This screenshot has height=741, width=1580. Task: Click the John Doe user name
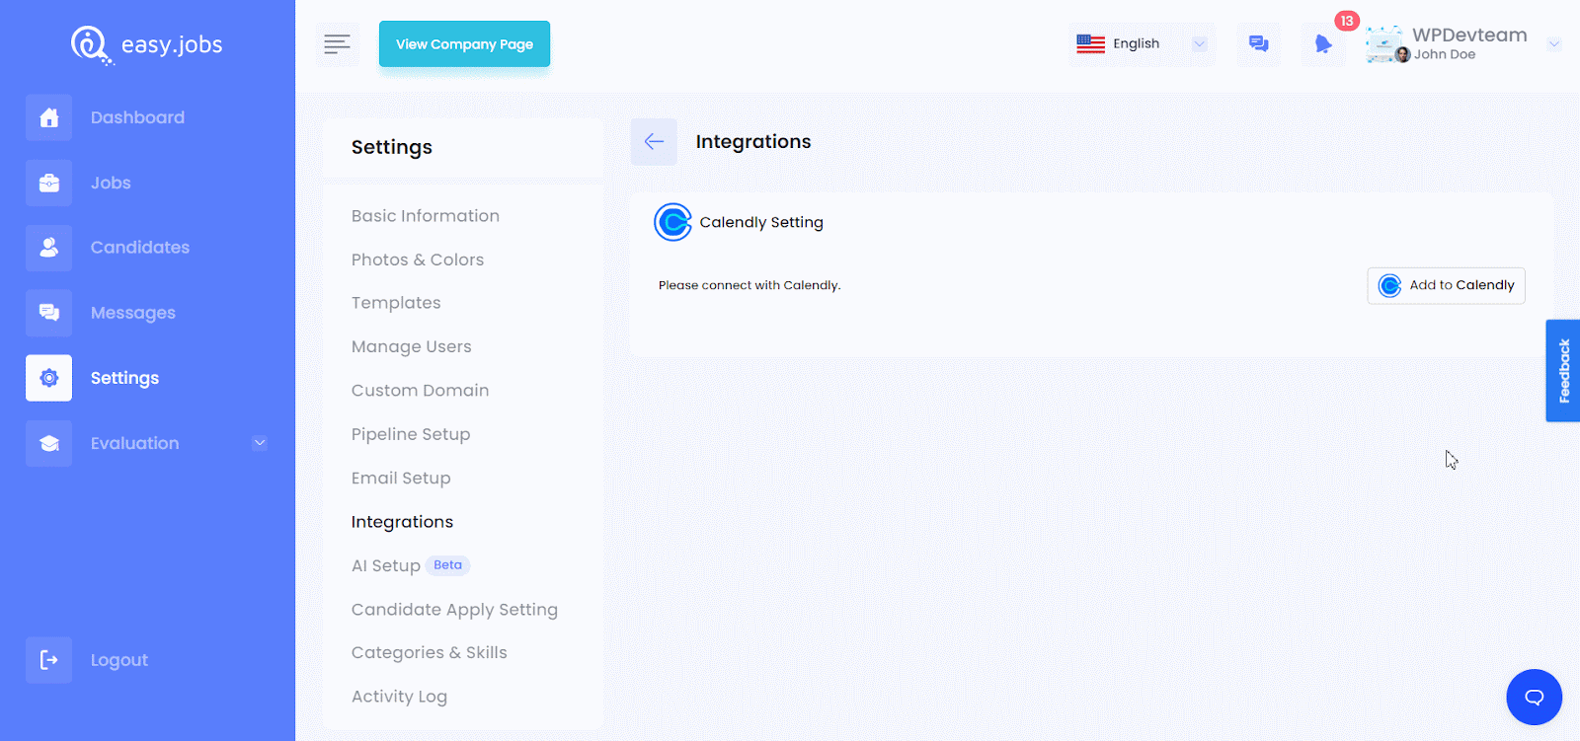[x=1445, y=55]
